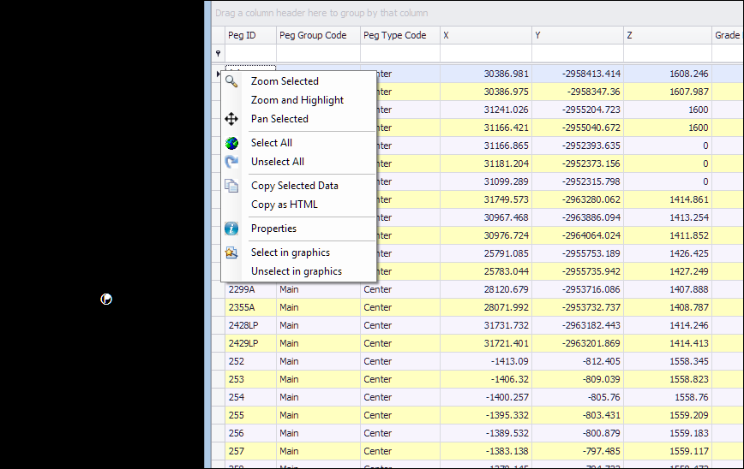Click the Zoom Selected magnifier icon
The height and width of the screenshot is (469, 744).
[x=231, y=81]
